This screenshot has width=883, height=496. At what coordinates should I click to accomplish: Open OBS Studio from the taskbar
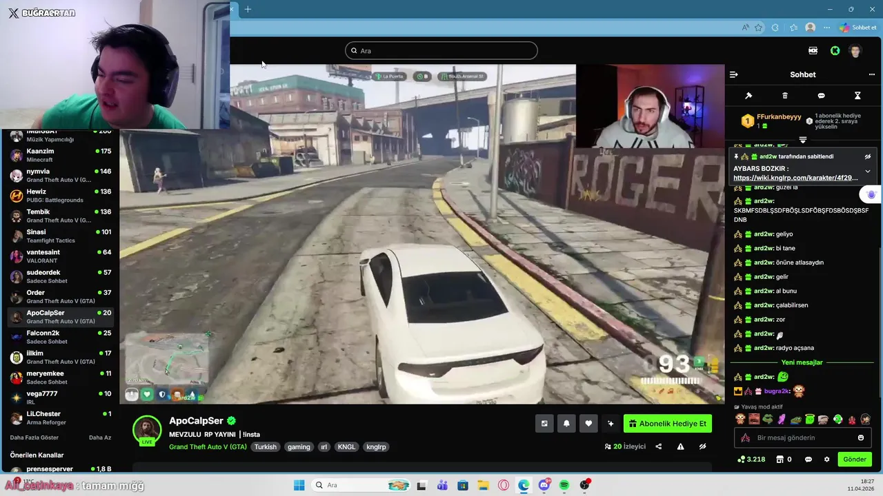585,485
